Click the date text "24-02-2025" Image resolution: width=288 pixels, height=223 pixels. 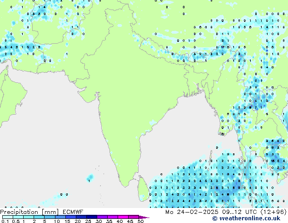click(198, 212)
